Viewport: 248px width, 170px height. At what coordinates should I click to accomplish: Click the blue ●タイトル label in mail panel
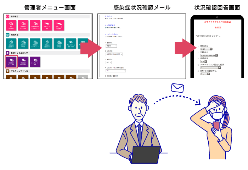point(109,16)
